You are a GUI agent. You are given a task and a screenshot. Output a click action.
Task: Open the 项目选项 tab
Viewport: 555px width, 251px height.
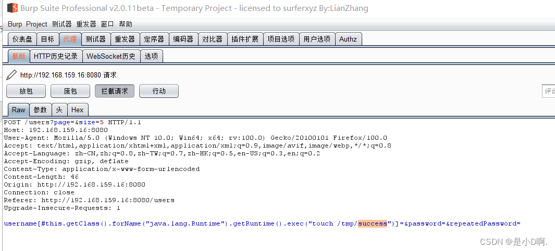281,39
